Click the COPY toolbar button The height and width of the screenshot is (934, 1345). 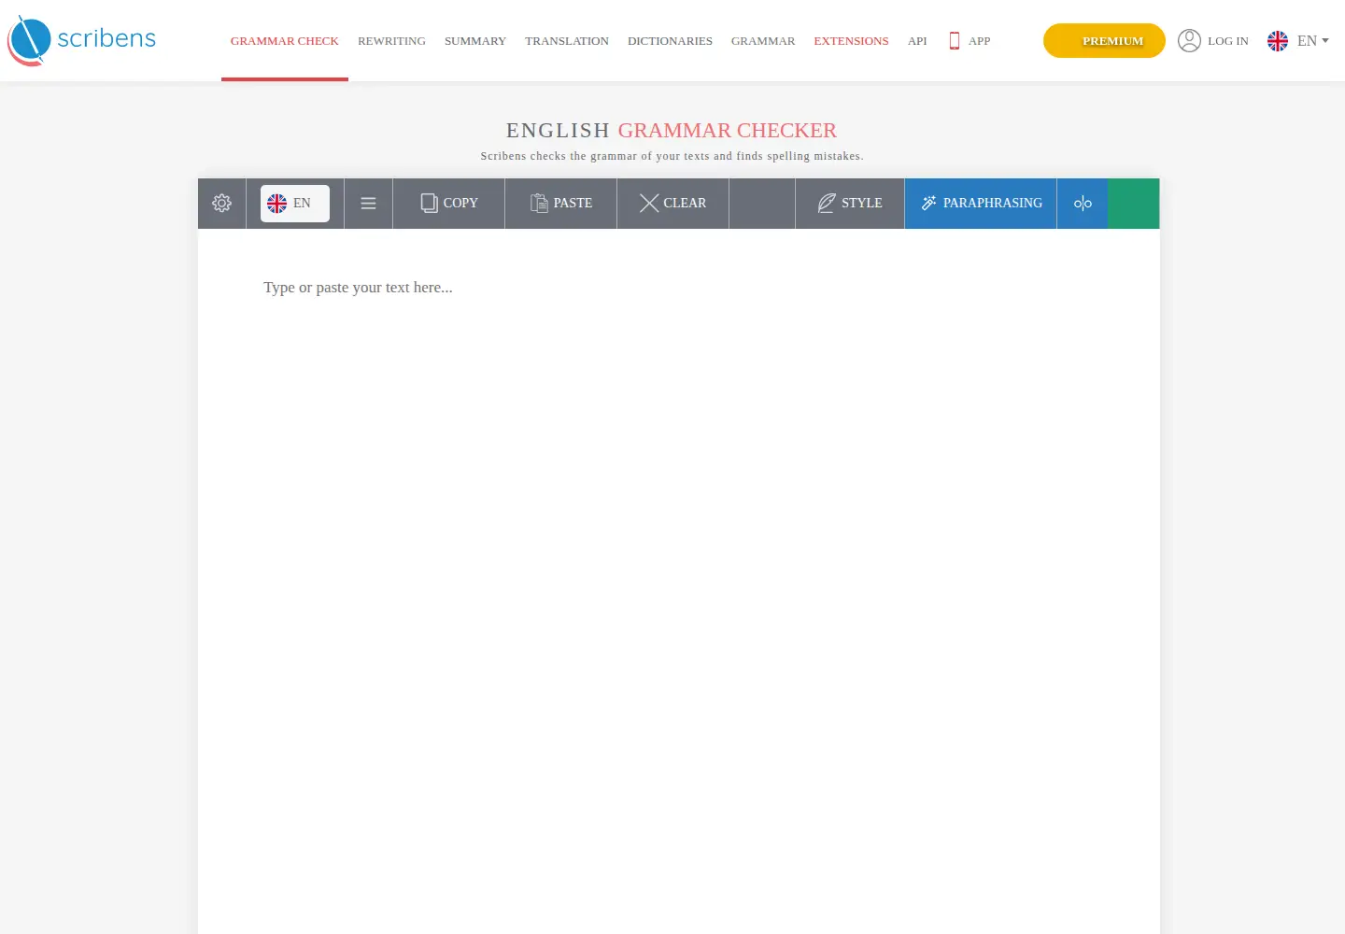448,203
